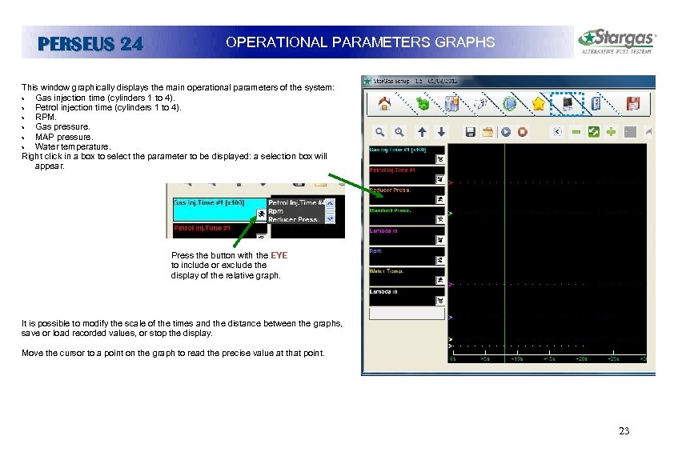
Task: Select the monitor graphs icon with dotted outline
Action: (567, 103)
